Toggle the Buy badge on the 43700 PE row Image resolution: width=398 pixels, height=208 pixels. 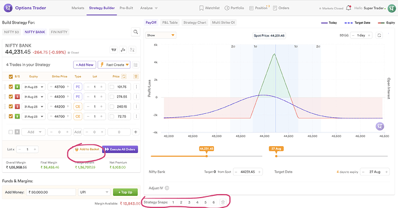click(x=17, y=87)
